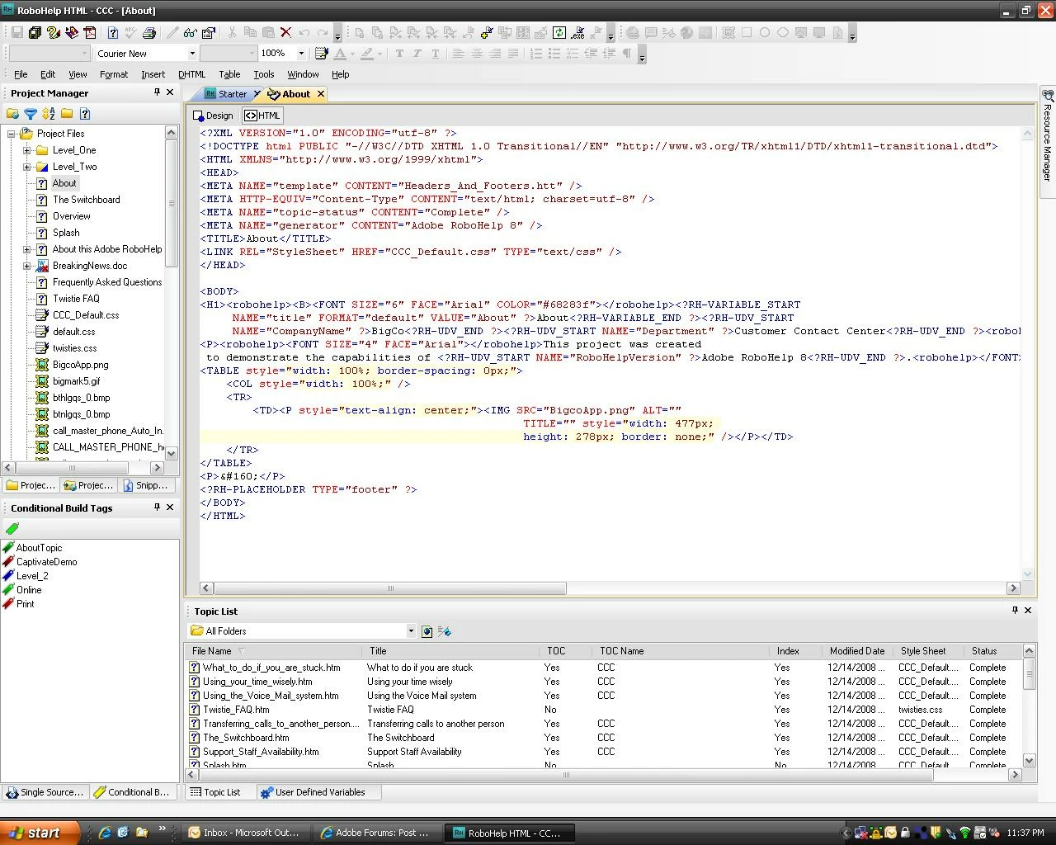Click the new build tag icon
The image size is (1056, 845).
[12, 528]
